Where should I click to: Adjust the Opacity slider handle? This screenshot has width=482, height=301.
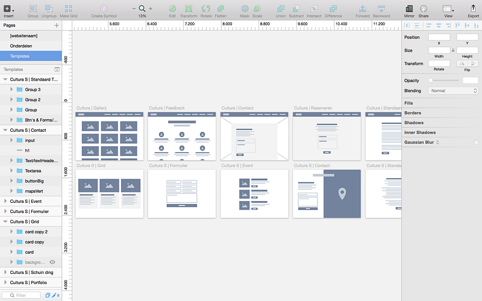coord(430,81)
